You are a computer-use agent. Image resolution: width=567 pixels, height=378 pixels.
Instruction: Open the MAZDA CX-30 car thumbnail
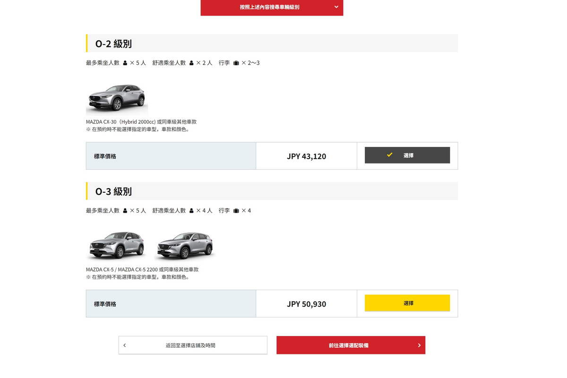click(x=117, y=97)
